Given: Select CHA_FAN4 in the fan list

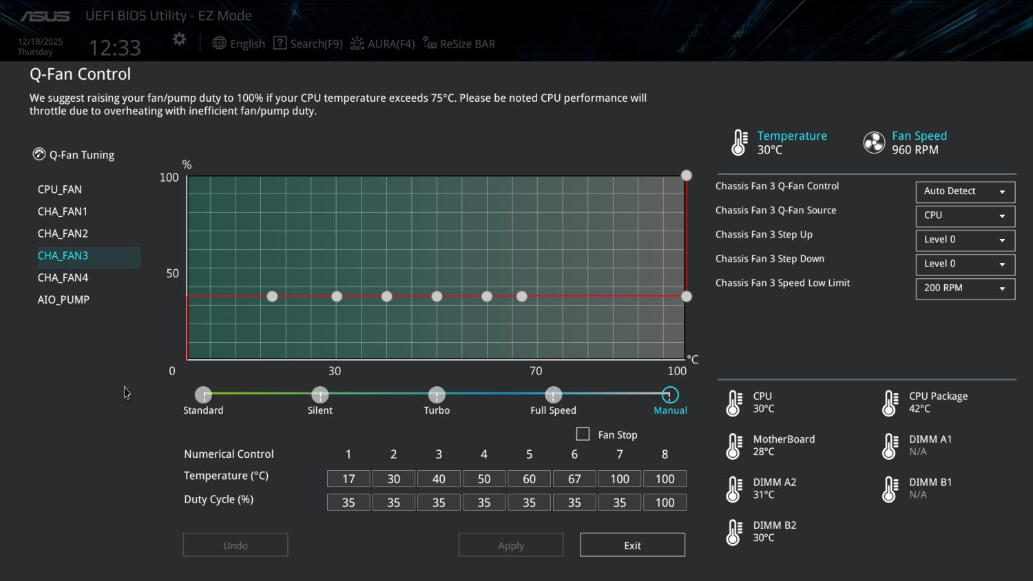Looking at the screenshot, I should pyautogui.click(x=63, y=277).
